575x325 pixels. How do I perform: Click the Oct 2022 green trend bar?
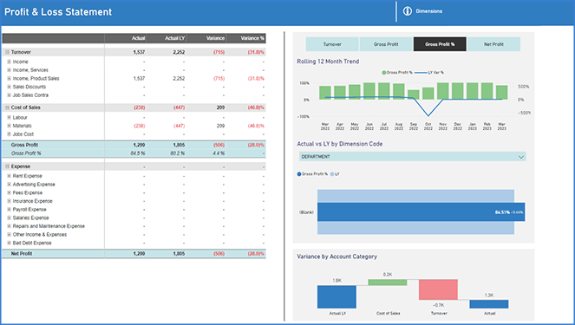click(428, 94)
